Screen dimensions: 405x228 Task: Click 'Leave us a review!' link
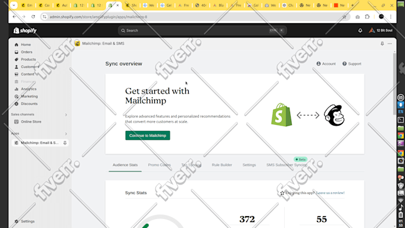click(331, 193)
